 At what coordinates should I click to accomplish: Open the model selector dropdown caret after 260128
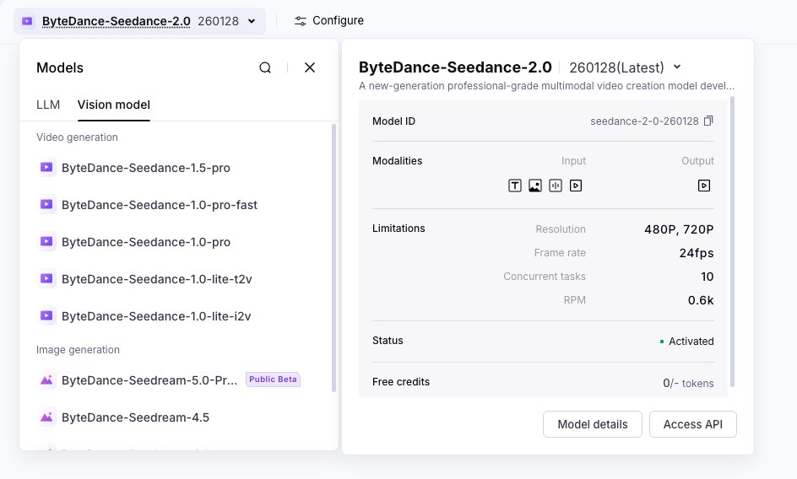pyautogui.click(x=252, y=21)
